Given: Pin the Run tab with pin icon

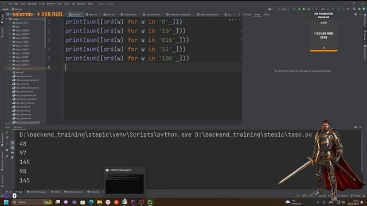Looking at the screenshot, I should click(x=7, y=156).
